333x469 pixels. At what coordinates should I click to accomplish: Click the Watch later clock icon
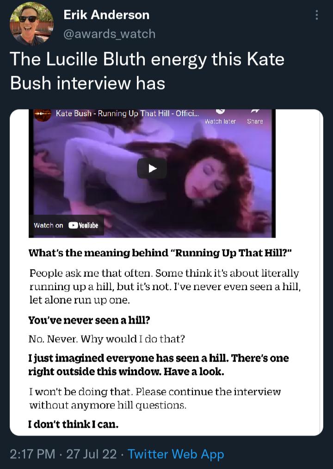point(220,111)
